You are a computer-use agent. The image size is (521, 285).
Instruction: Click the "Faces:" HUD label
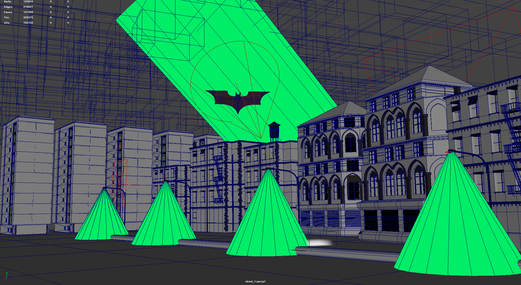(x=8, y=12)
